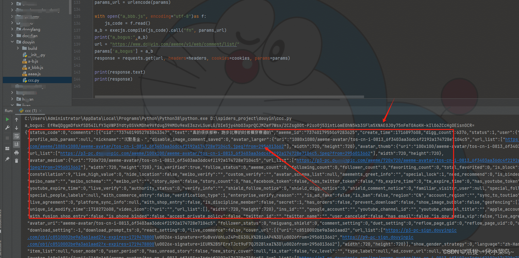
Task: Open the comment list URL in code
Action: pos(175,44)
